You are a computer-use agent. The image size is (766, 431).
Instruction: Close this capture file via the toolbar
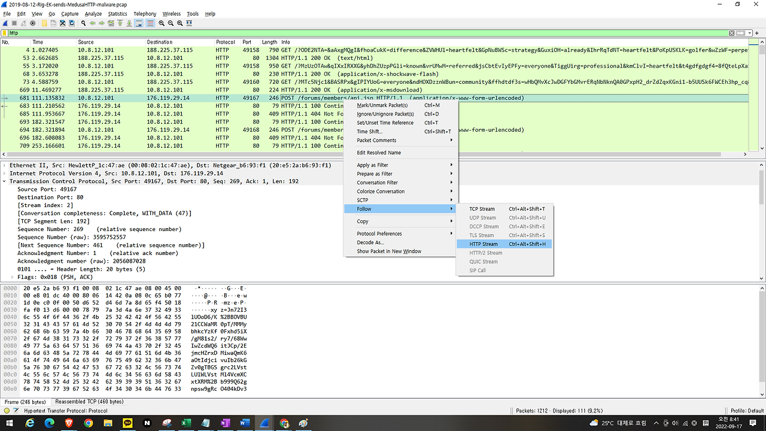62,23
